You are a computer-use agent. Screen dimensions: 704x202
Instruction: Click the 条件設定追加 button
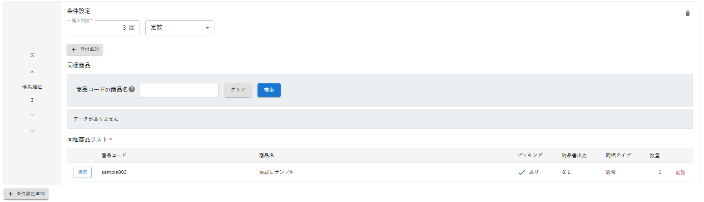pos(26,194)
